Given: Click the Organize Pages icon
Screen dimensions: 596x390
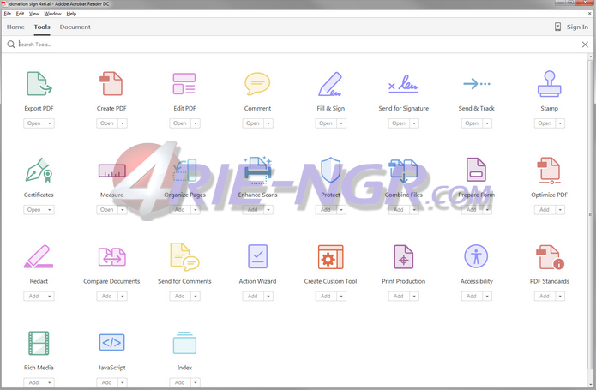Looking at the screenshot, I should (184, 170).
